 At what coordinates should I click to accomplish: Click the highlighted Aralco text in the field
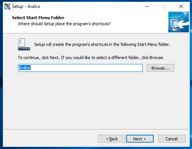pos(25,68)
